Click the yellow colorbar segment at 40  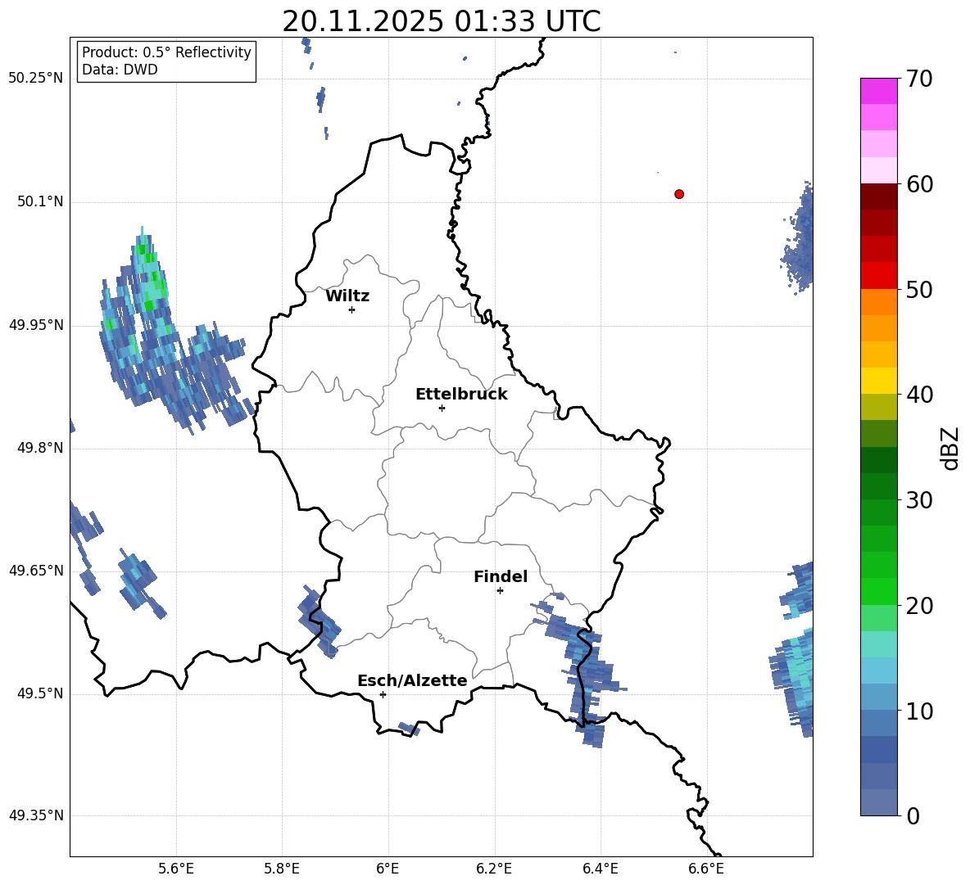point(878,382)
